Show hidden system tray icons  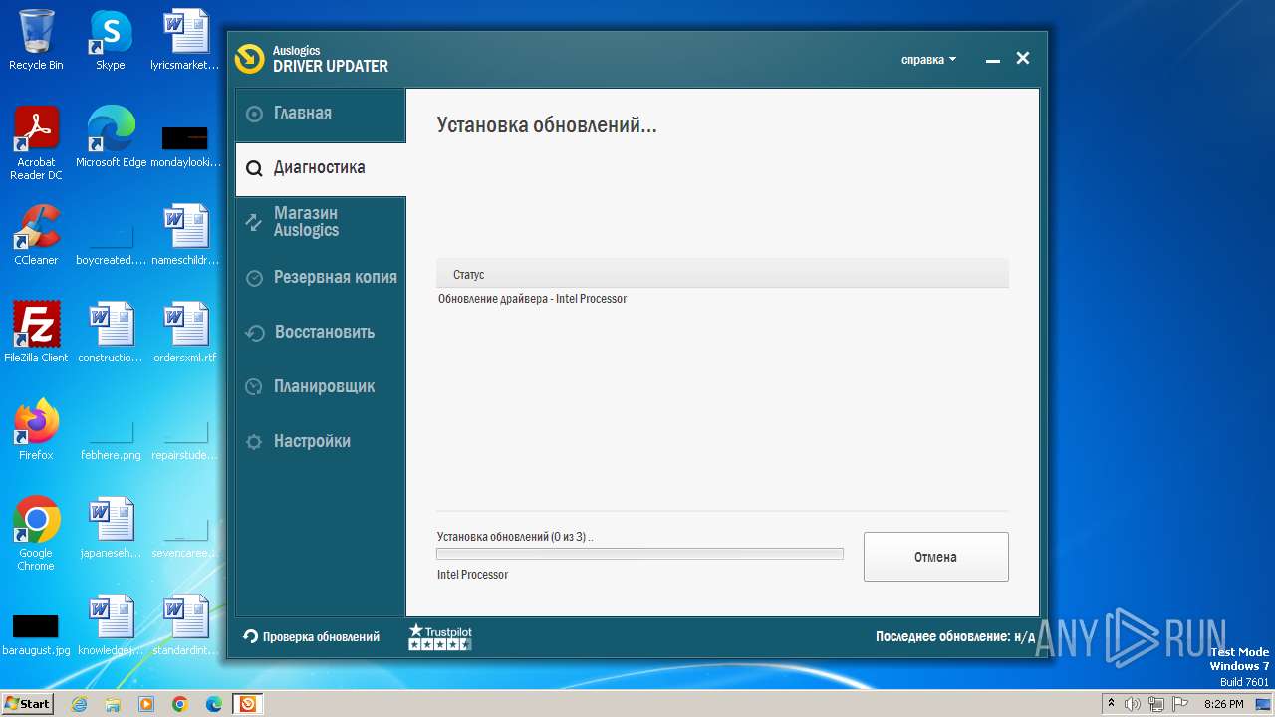1112,704
